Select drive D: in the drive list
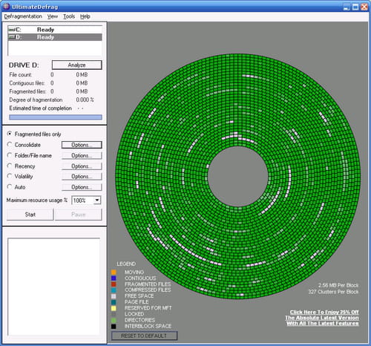 pyautogui.click(x=55, y=37)
